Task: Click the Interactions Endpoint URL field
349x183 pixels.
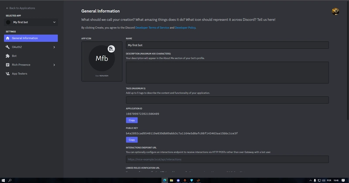Action: click(227, 159)
